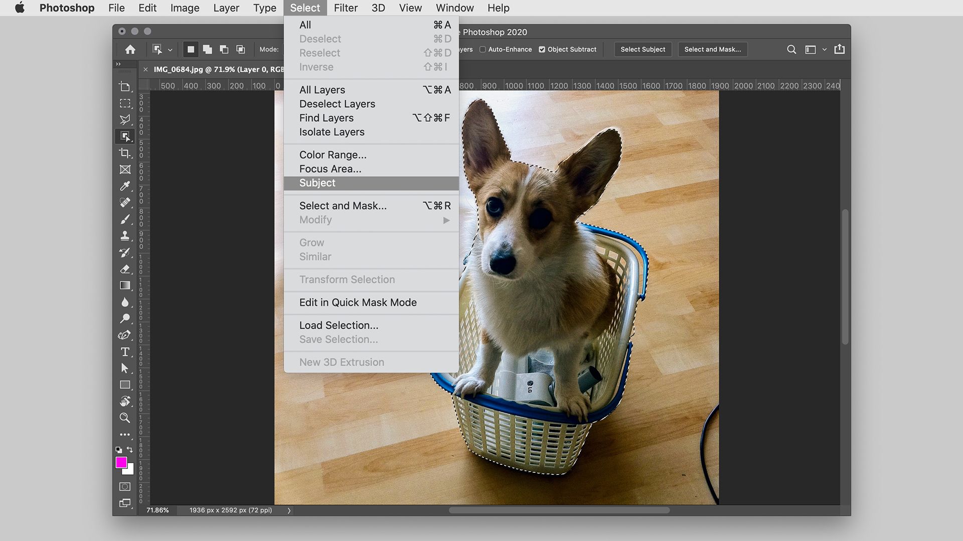This screenshot has width=963, height=541.
Task: Select the Rectangular Marquee tool
Action: 125,103
